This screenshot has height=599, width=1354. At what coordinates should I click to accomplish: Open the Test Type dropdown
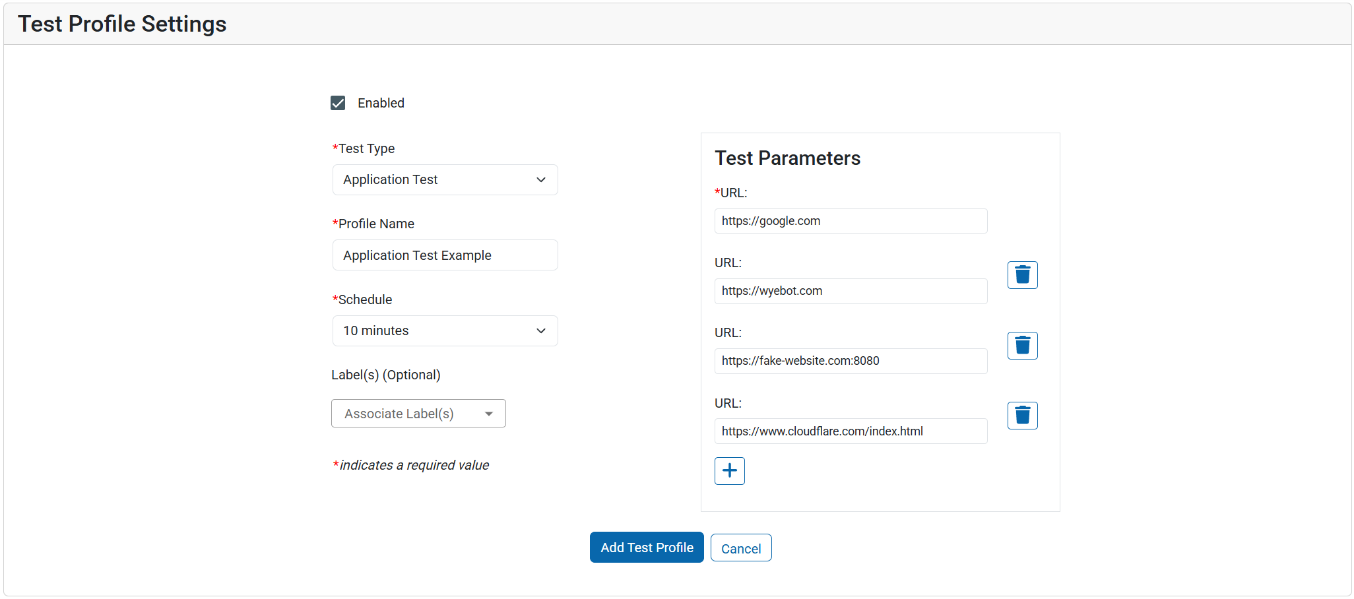click(445, 180)
